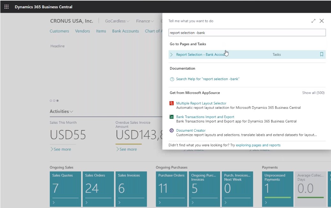Bookmark the Report Selection - Bank Account task
The image size is (331, 208).
tap(322, 54)
